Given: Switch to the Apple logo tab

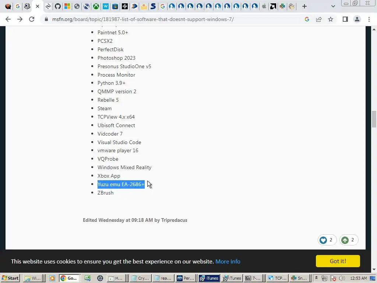Looking at the screenshot, I should pyautogui.click(x=264, y=7).
